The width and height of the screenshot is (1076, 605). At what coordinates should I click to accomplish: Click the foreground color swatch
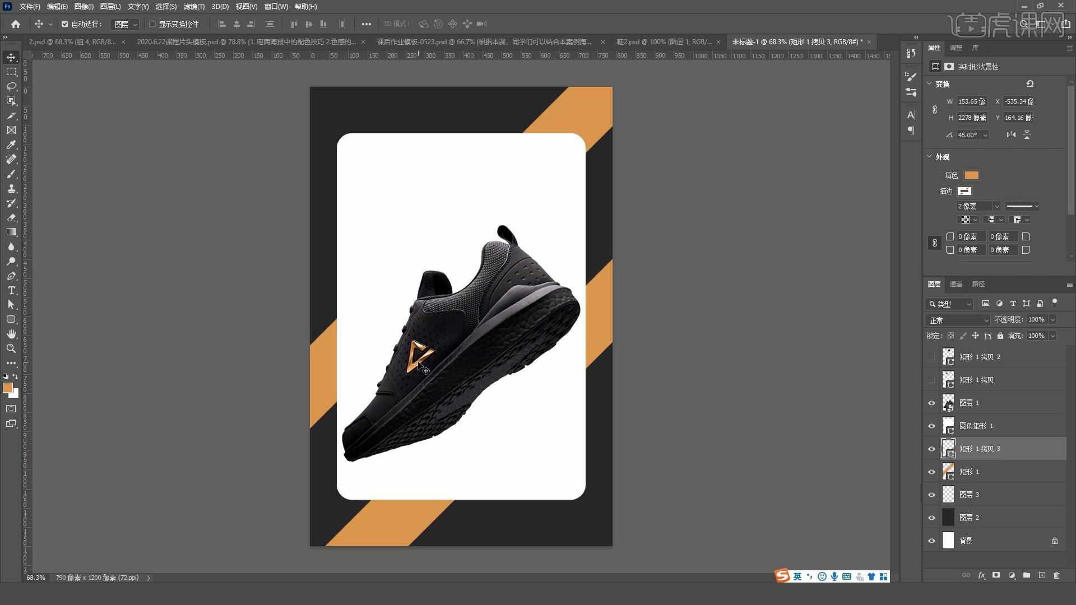click(x=7, y=388)
